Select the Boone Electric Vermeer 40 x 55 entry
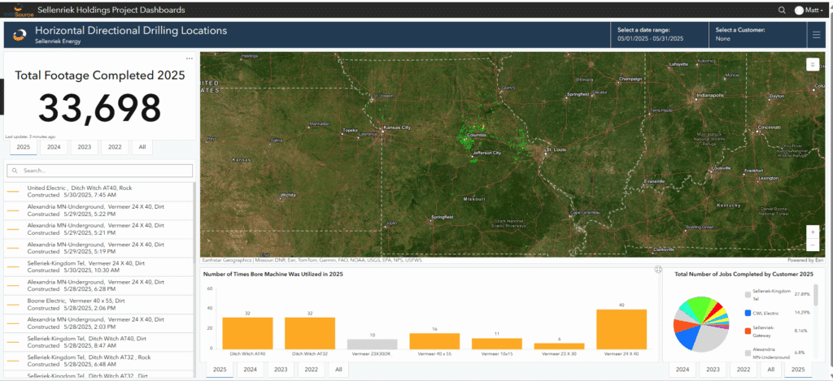This screenshot has width=833, height=381. 100,305
